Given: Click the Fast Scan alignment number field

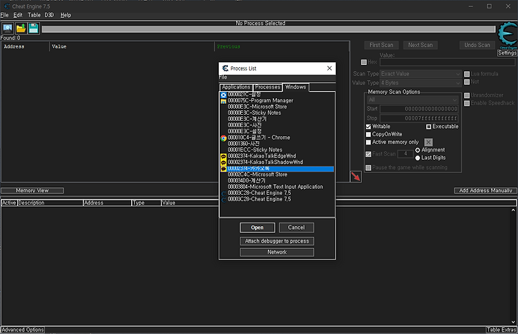Looking at the screenshot, I should click(x=405, y=154).
